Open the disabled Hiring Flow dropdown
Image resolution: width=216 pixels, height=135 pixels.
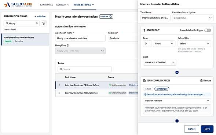pyautogui.click(x=80, y=51)
